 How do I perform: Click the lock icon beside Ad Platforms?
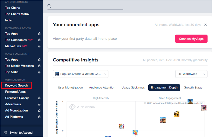click(x=39, y=117)
